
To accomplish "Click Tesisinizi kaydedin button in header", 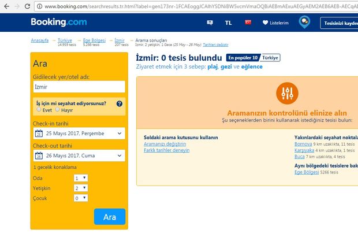I will click(x=340, y=23).
